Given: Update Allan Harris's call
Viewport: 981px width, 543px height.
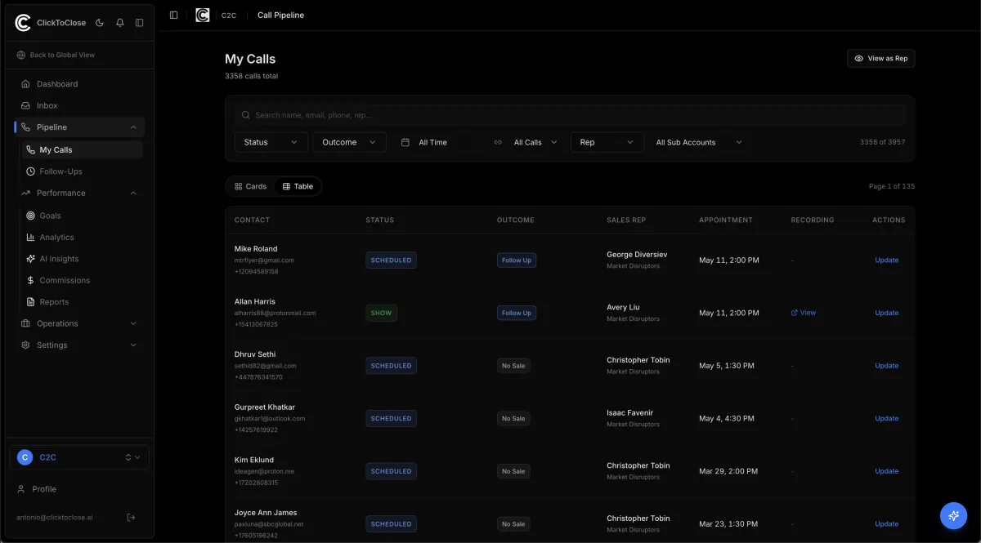Looking at the screenshot, I should click(x=886, y=313).
